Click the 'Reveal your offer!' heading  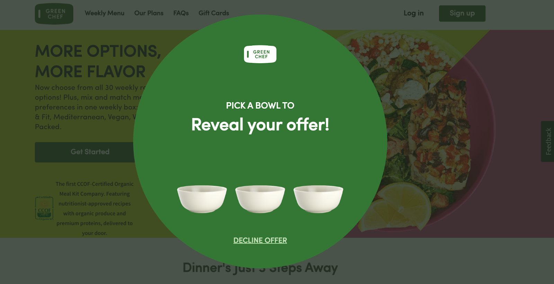coord(260,125)
